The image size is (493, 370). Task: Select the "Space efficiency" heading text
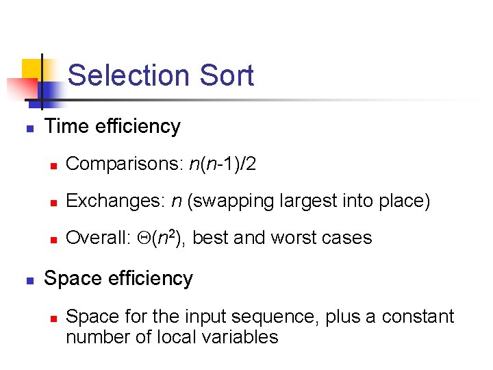tap(118, 278)
